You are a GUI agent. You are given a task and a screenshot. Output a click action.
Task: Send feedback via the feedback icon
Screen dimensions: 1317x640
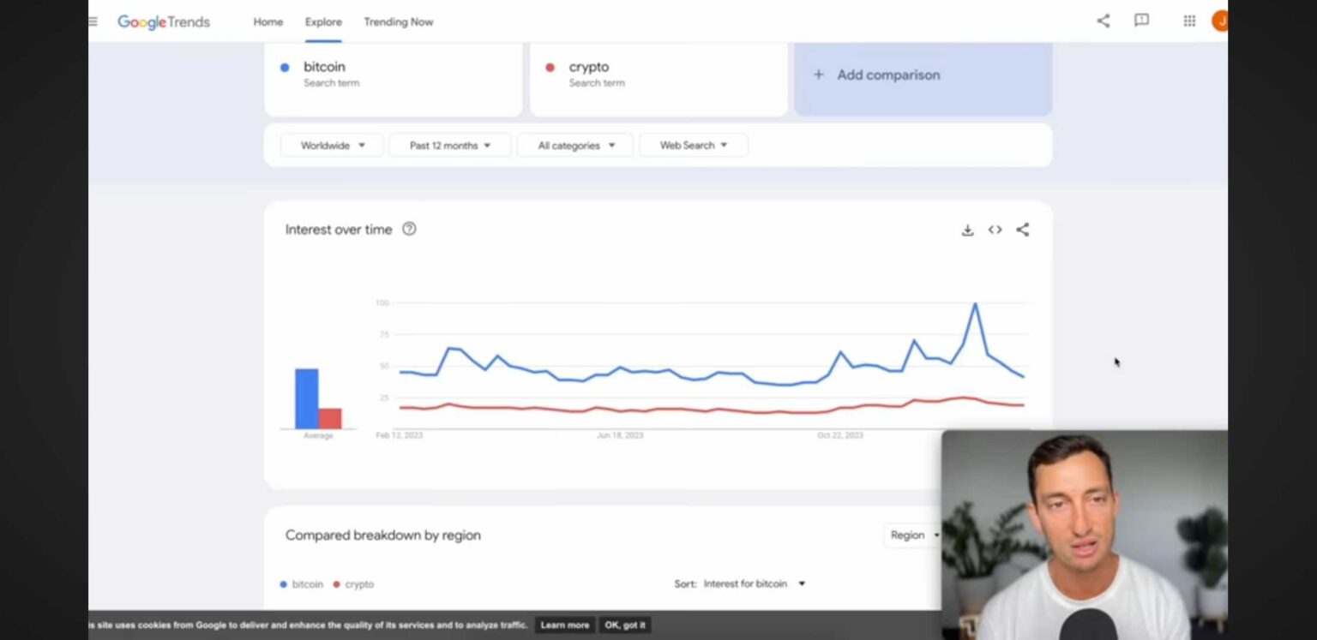[1141, 21]
